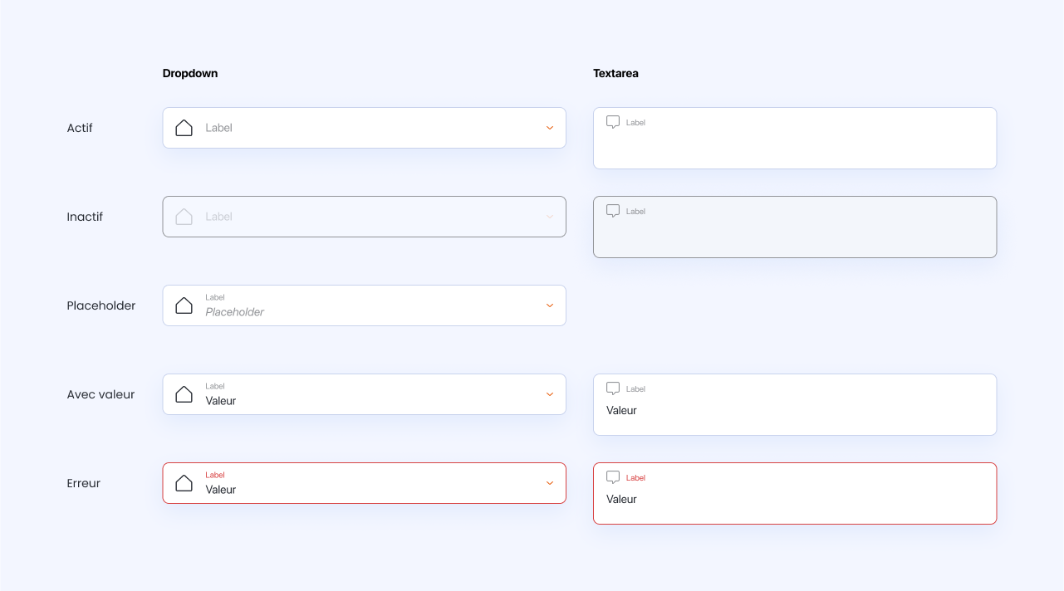The height and width of the screenshot is (591, 1064).
Task: Click the chat bubble icon in Actif textarea
Action: coord(613,122)
